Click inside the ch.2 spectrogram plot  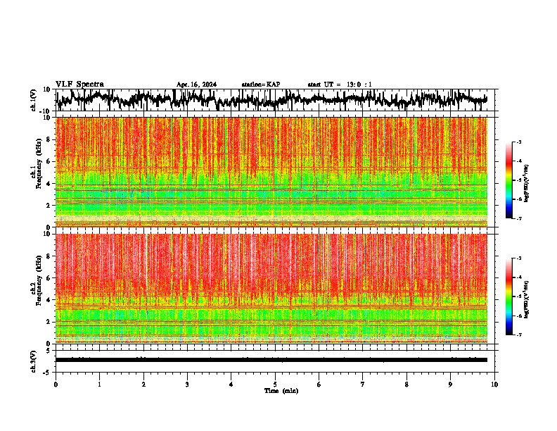coord(271,289)
